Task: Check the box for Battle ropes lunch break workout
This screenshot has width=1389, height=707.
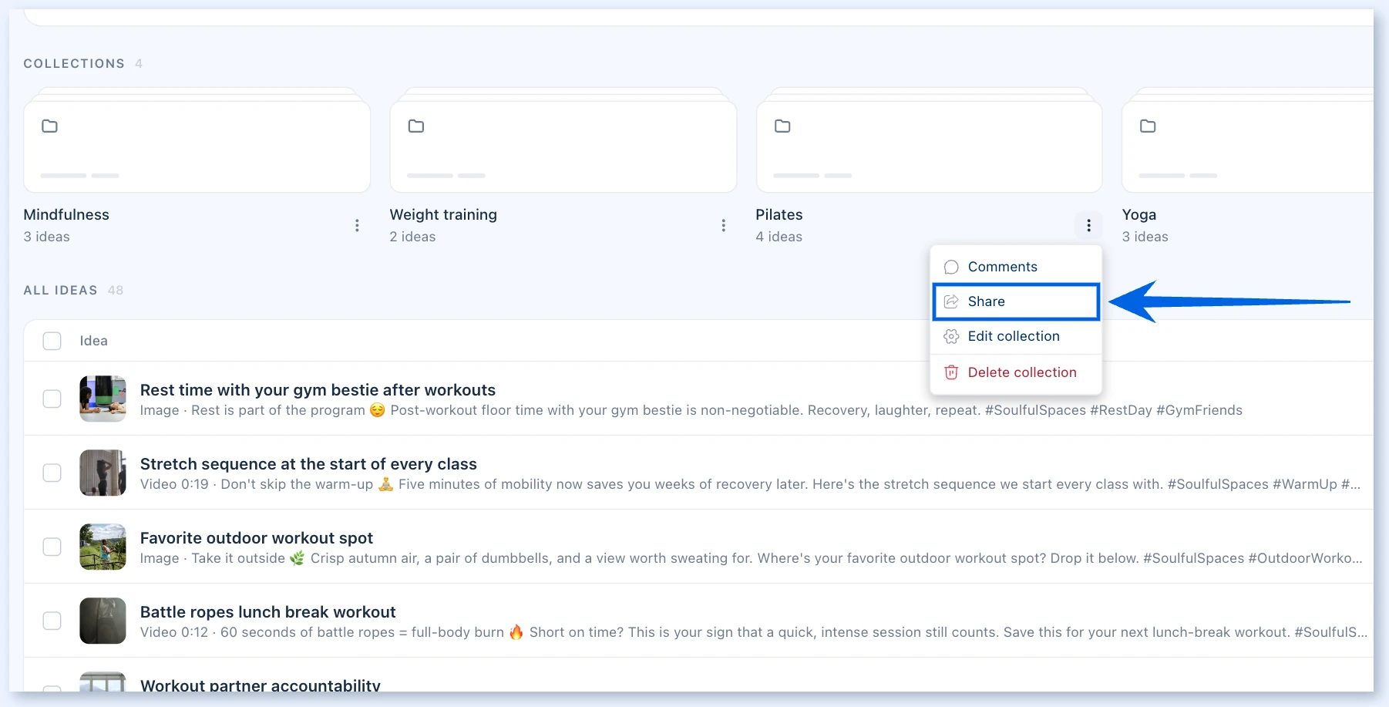Action: [x=52, y=621]
